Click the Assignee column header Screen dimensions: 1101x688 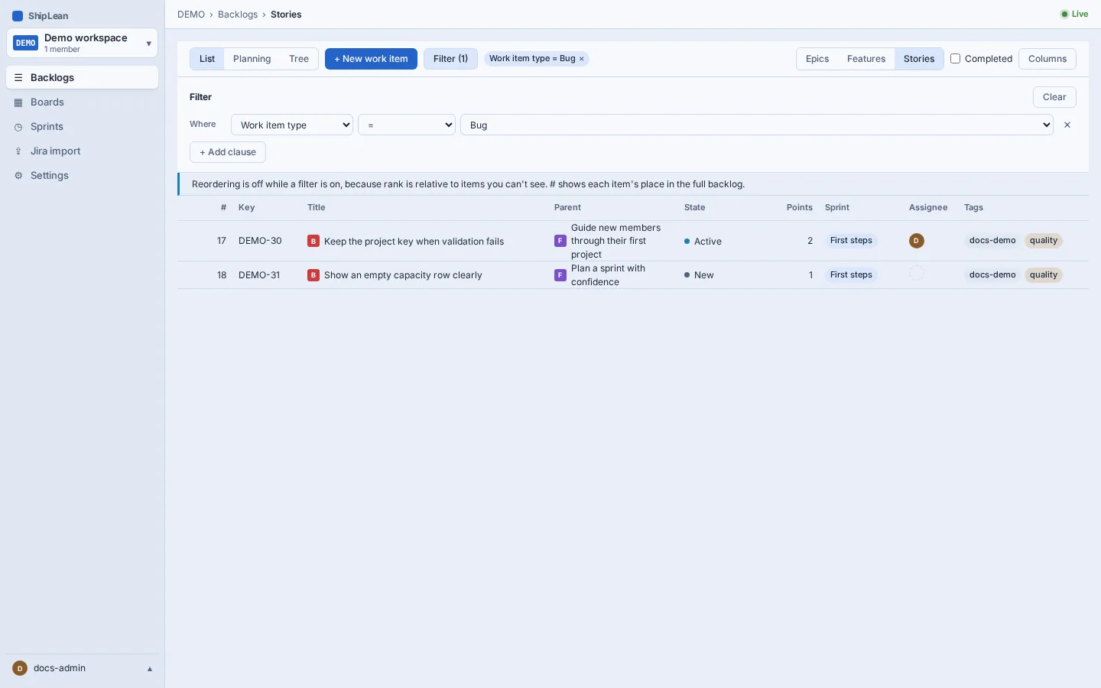928,208
